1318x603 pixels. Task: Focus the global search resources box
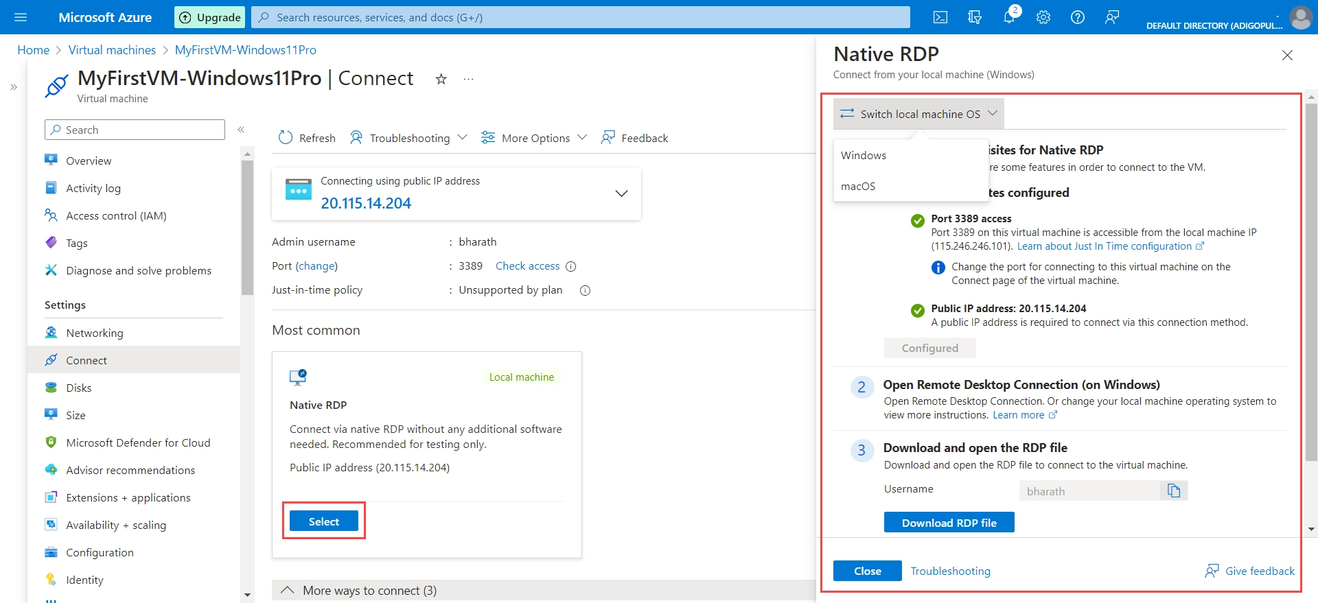click(x=581, y=17)
